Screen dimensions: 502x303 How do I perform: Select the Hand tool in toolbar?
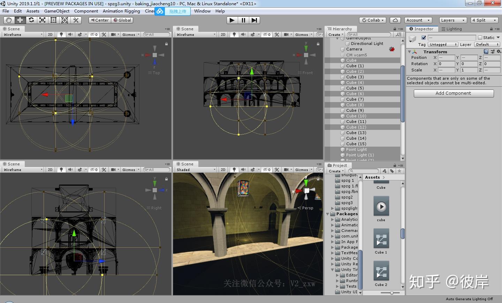9,20
